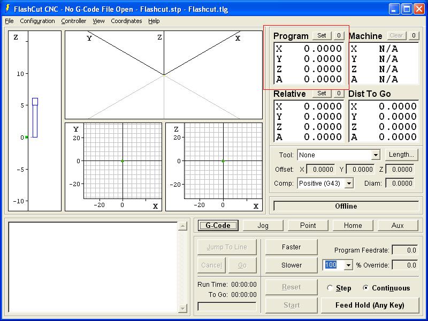Open the Configuration menu

37,21
